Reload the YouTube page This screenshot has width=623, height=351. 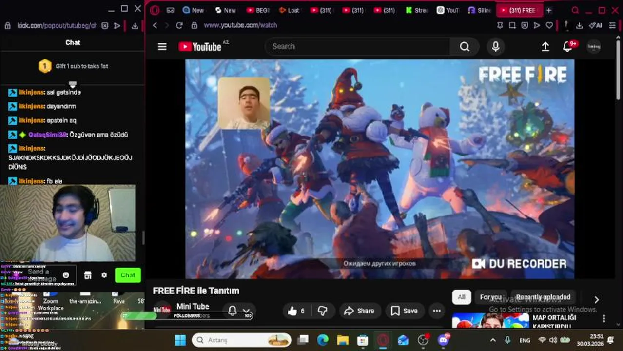click(x=179, y=25)
